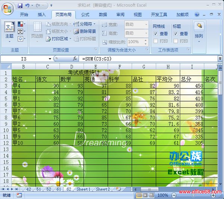Click the zoom slider in the status bar

click(x=193, y=195)
